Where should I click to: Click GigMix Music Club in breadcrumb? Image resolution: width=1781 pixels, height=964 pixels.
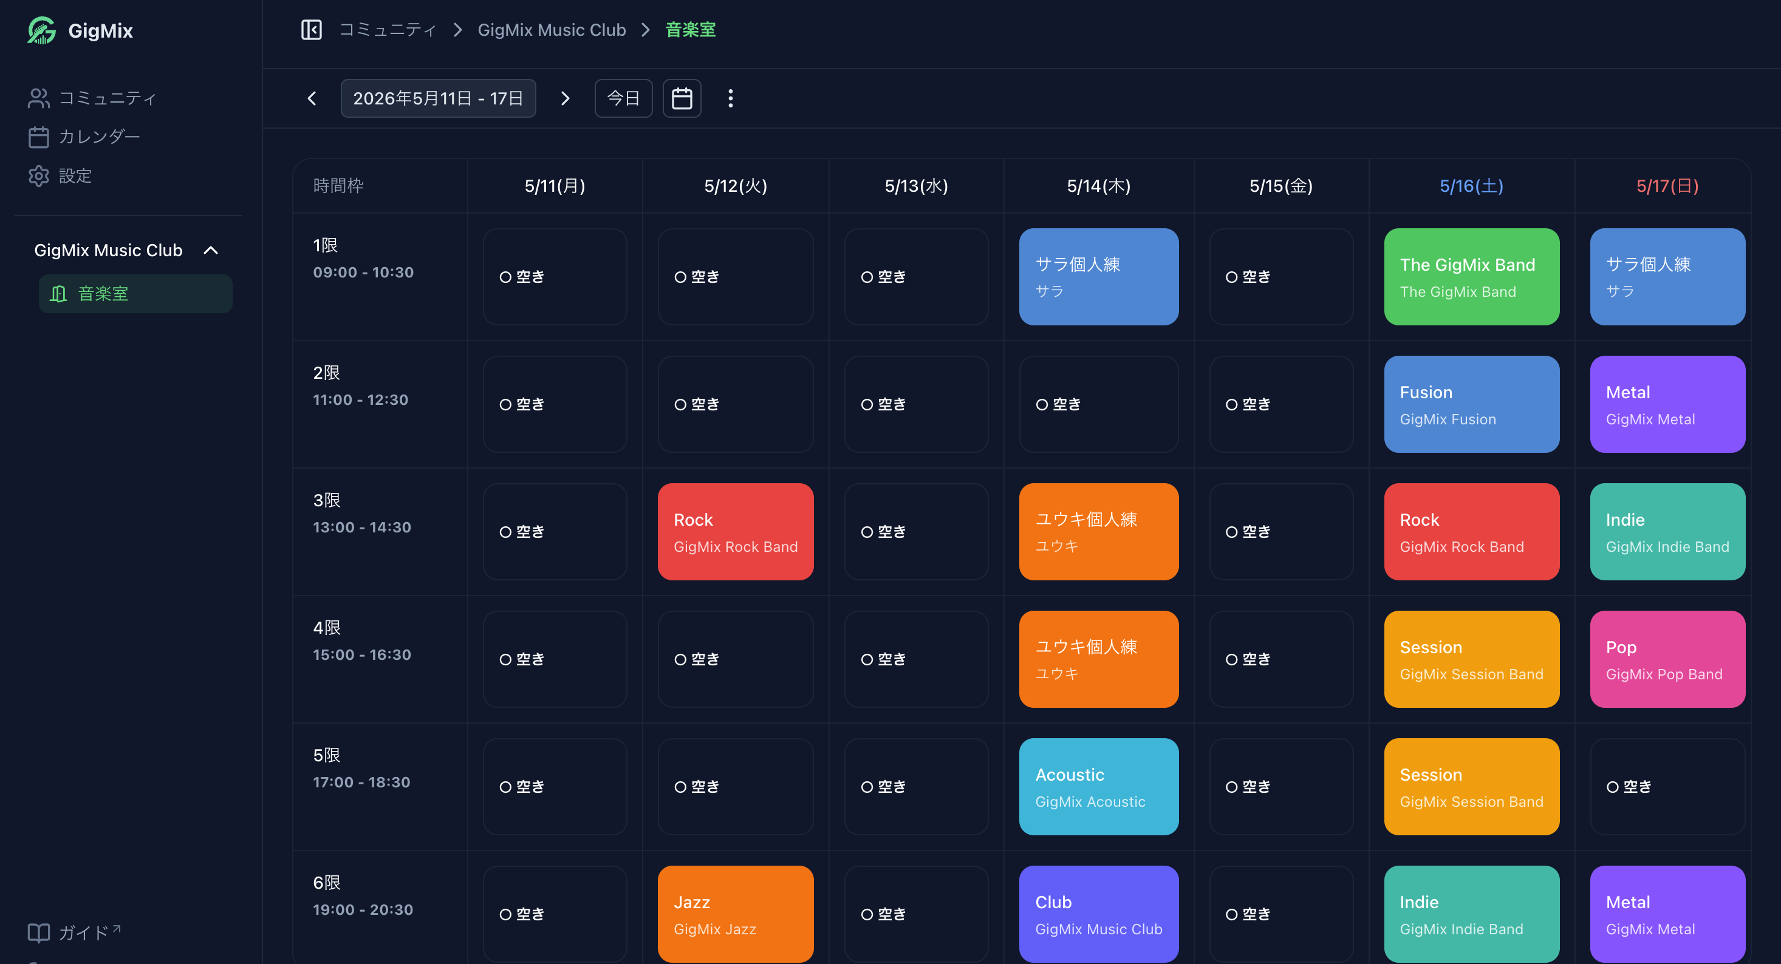pyautogui.click(x=551, y=30)
